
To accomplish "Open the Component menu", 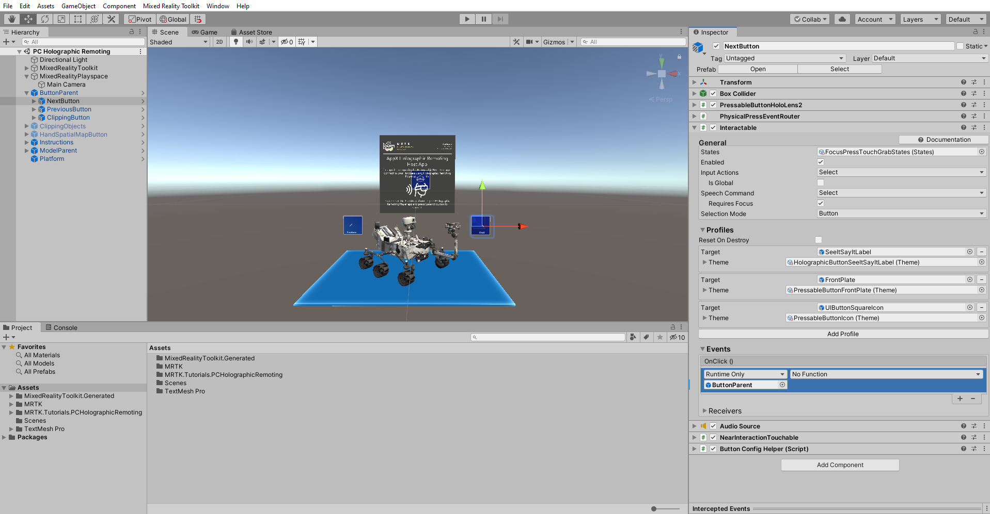I will click(119, 6).
